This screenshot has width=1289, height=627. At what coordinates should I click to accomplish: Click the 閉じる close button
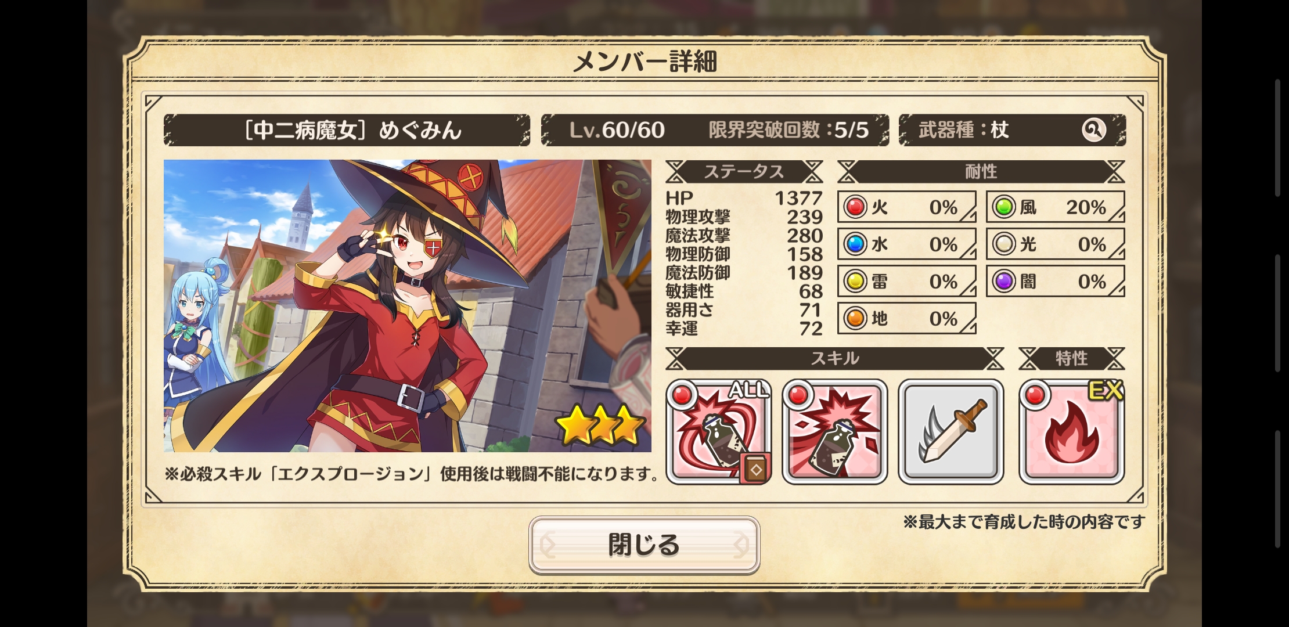point(644,545)
